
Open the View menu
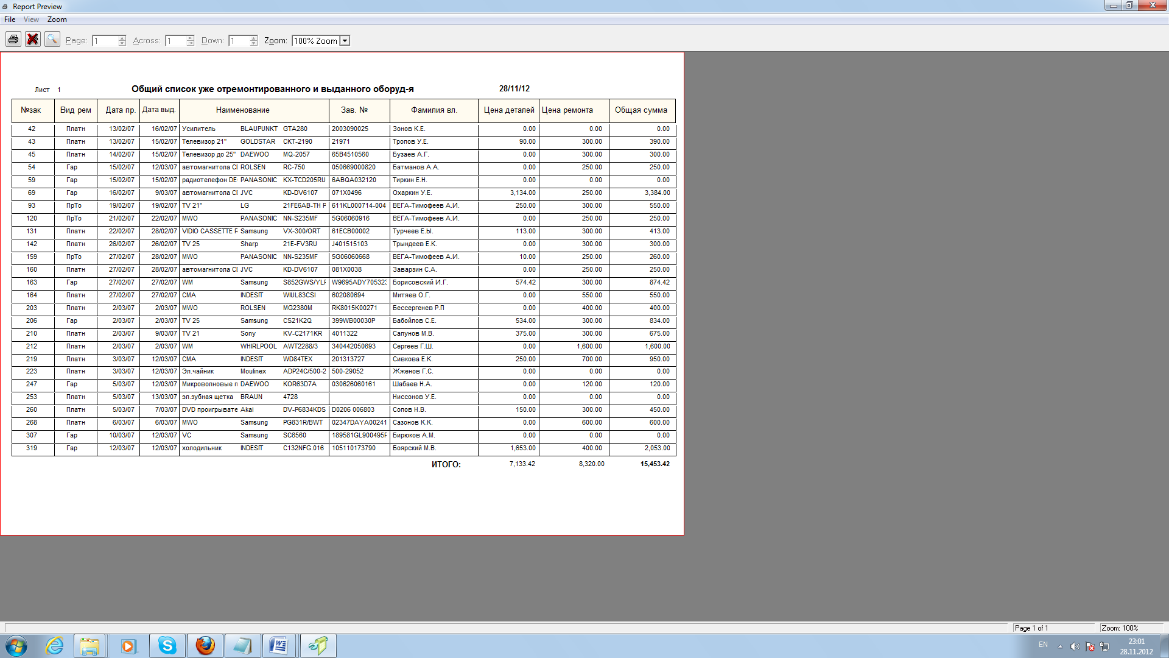click(31, 19)
